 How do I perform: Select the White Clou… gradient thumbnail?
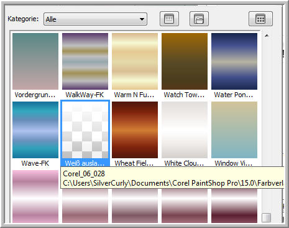point(185,130)
